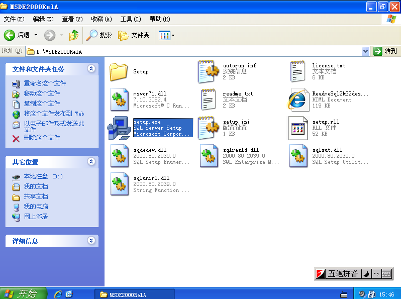Image resolution: width=401 pixels, height=299 pixels.
Task: Open the 工具(T) menu
Action: coord(131,19)
